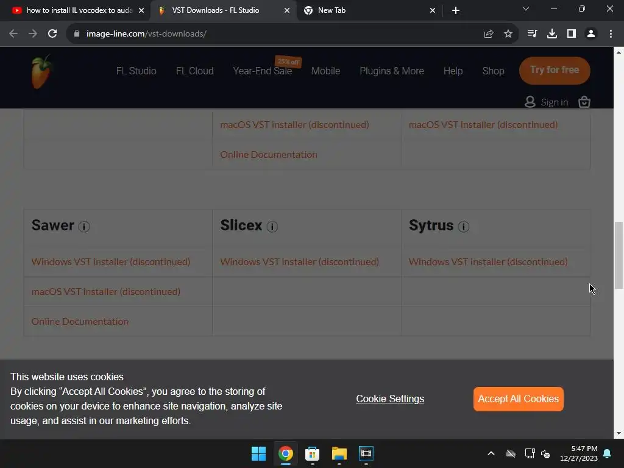
Task: Go back with the browser back arrow
Action: pyautogui.click(x=13, y=34)
